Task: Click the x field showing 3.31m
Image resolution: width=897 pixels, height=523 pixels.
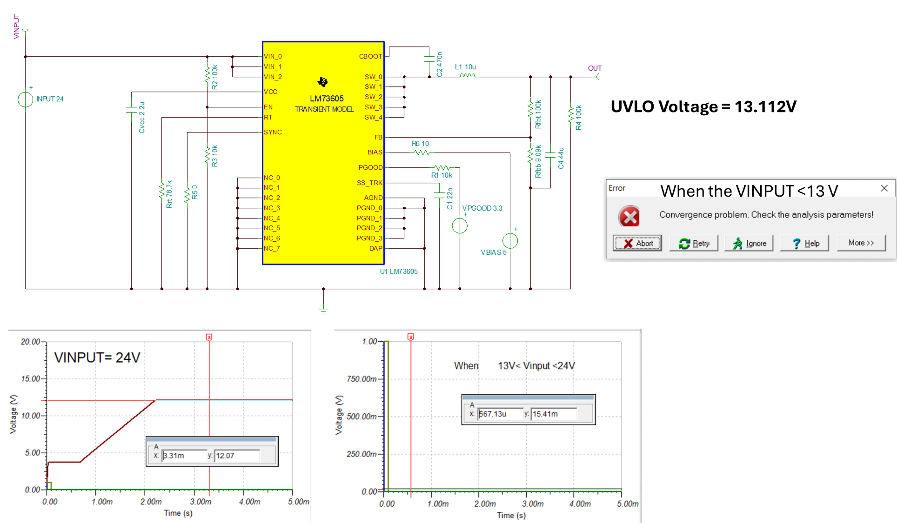Action: coord(184,456)
